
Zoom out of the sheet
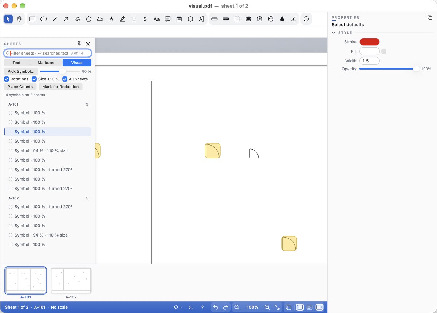click(x=237, y=307)
